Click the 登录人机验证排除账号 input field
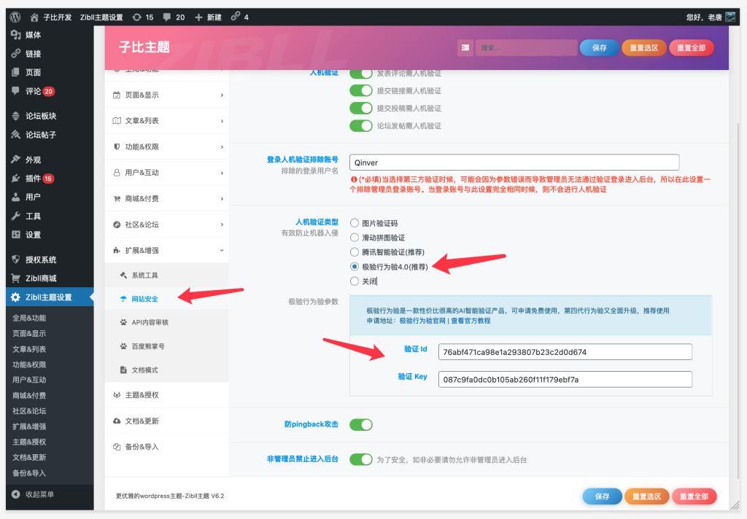This screenshot has height=519, width=747. tap(514, 163)
